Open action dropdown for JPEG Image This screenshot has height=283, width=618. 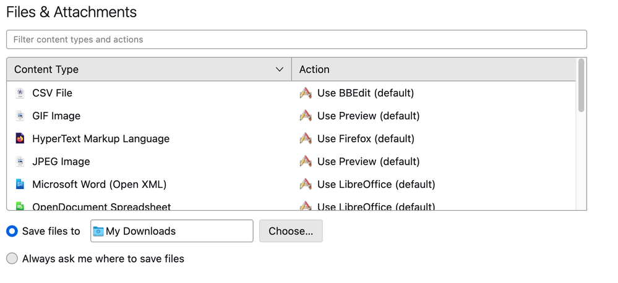[368, 162]
